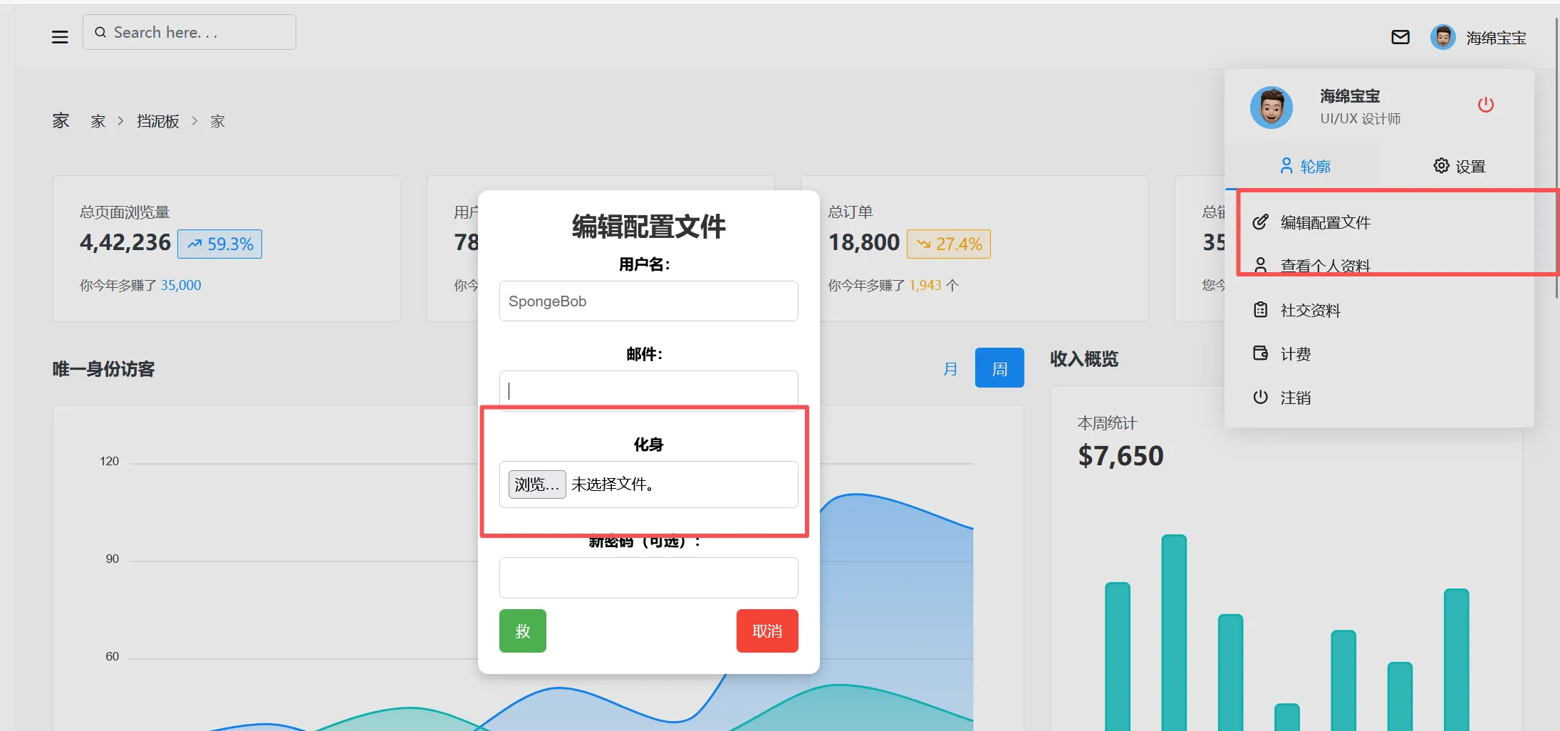Click the 海绵宝宝 avatar in header
Viewport: 1560px width, 731px height.
tap(1442, 37)
